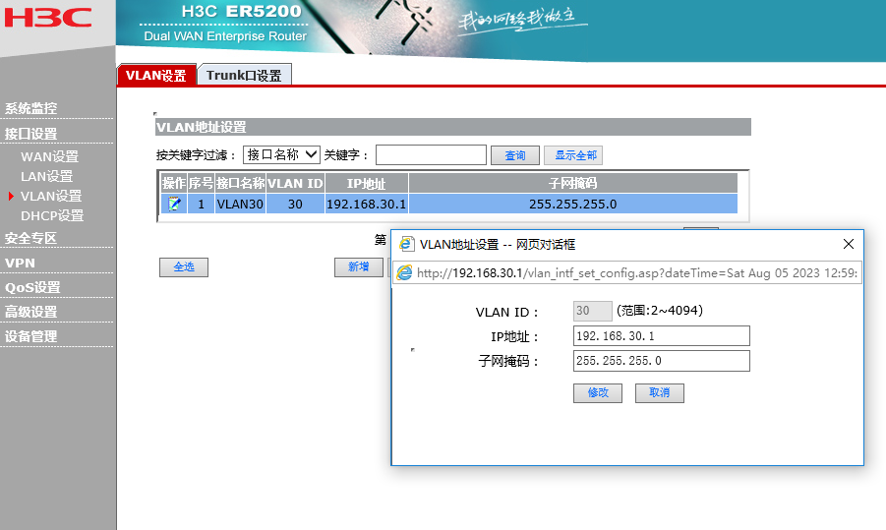Close the VLAN地址设置 dialog
Viewport: 886px width, 530px height.
pyautogui.click(x=849, y=244)
